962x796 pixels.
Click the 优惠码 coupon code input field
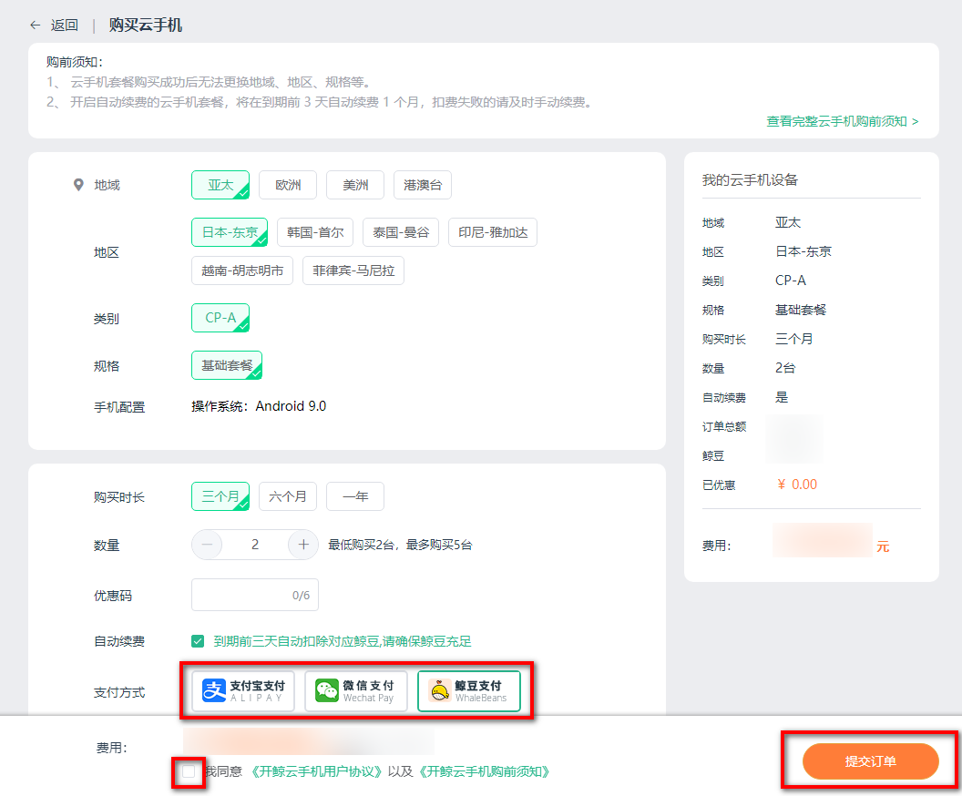(254, 594)
